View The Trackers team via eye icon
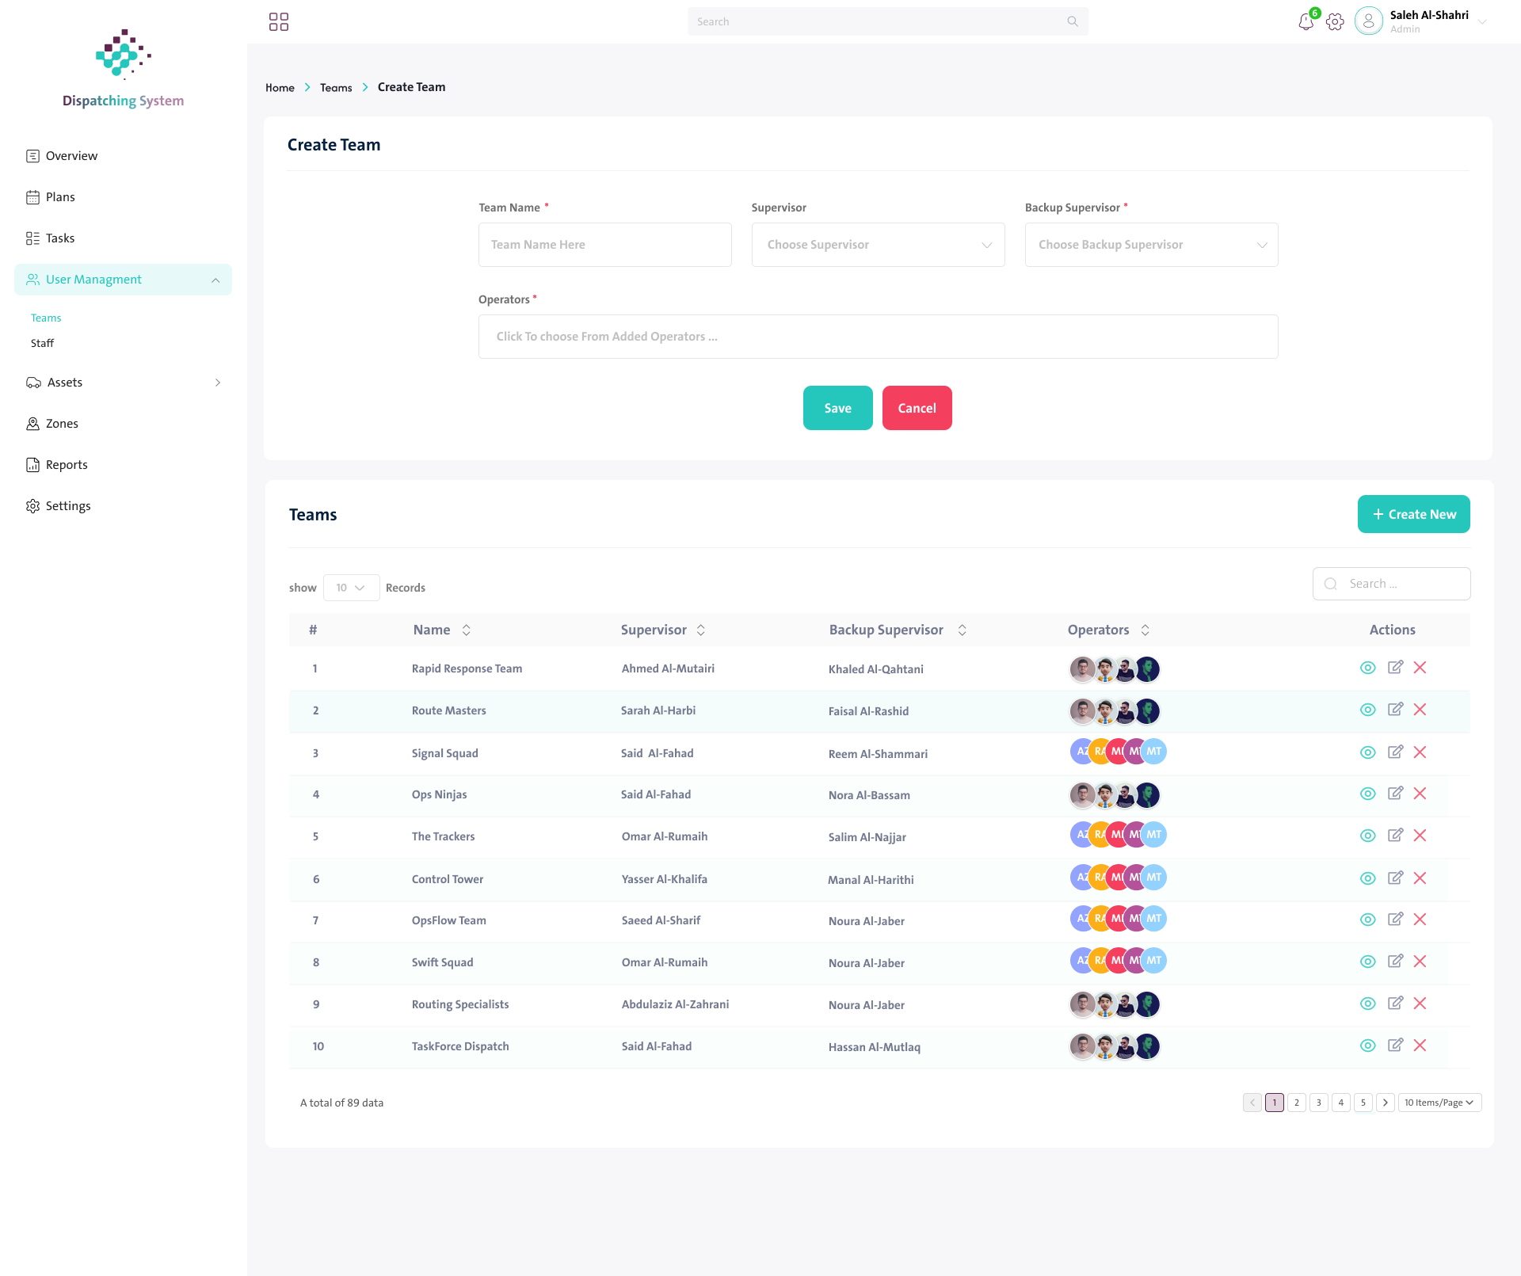The height and width of the screenshot is (1276, 1521). pos(1367,836)
